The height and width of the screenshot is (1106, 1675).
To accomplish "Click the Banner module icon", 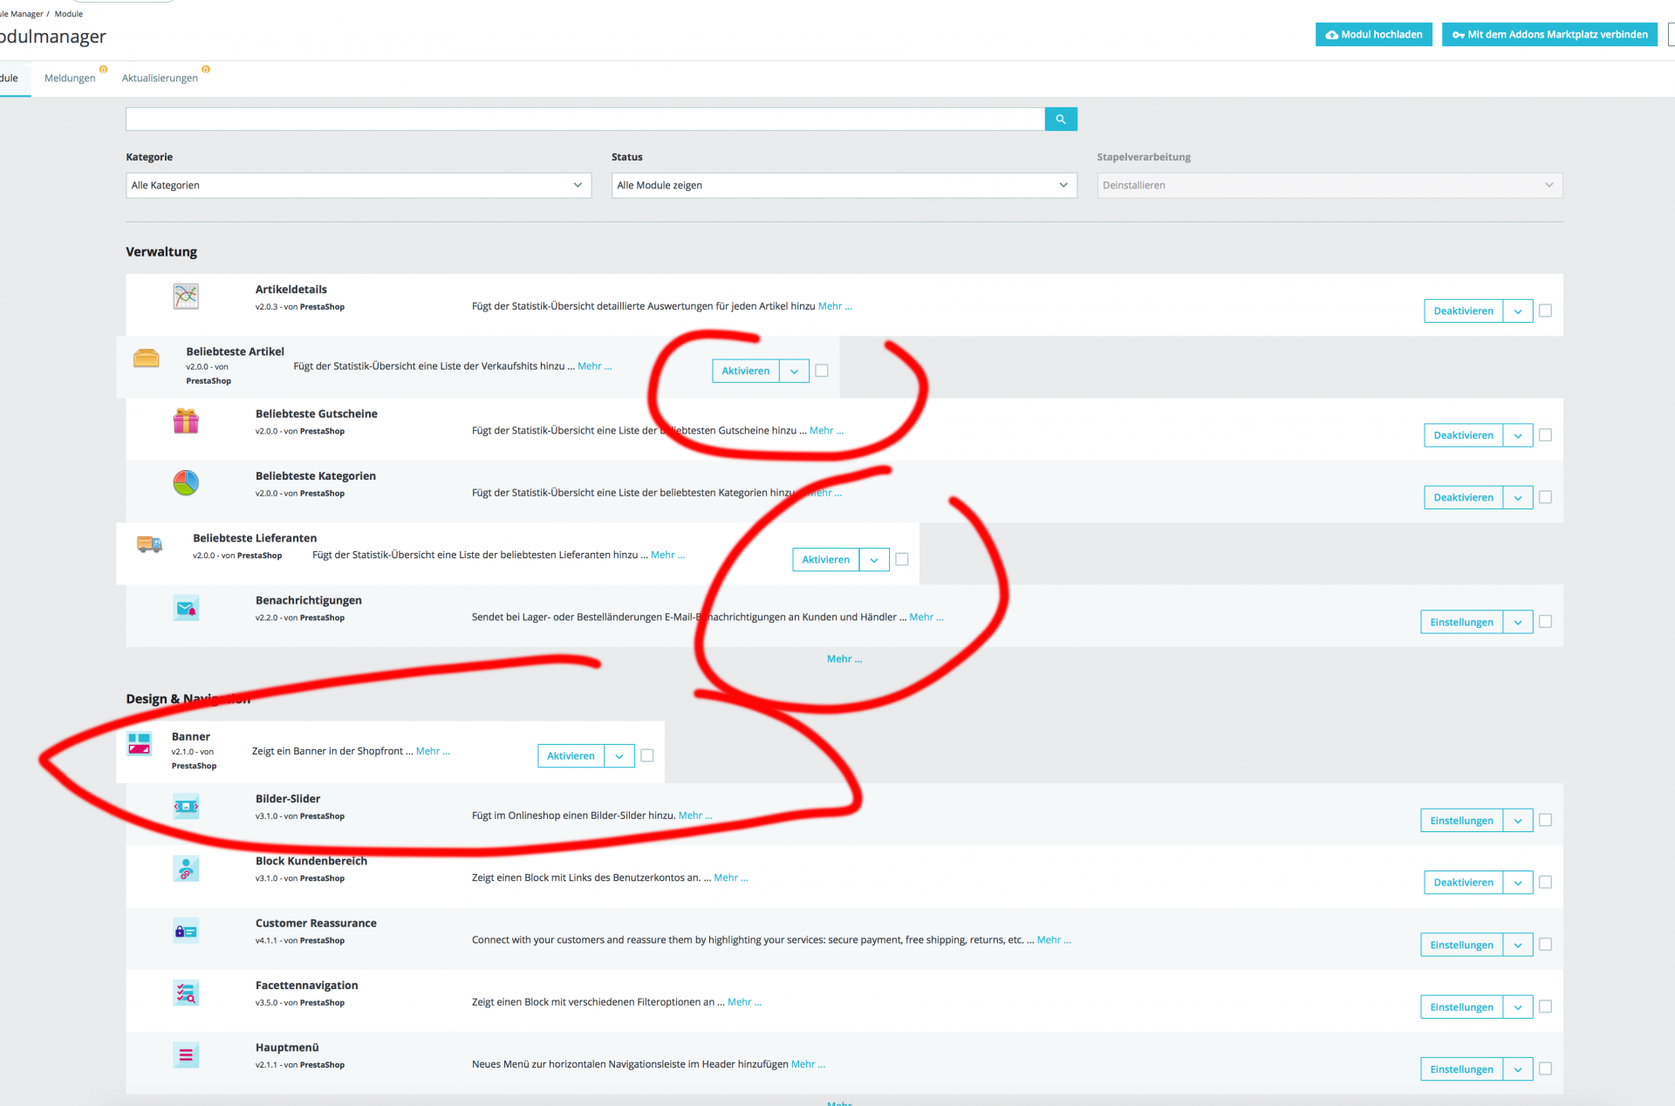I will [x=140, y=744].
